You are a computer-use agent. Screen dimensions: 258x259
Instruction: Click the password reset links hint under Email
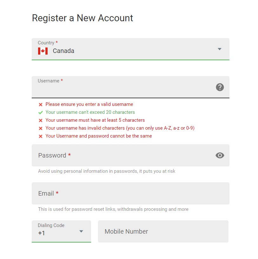point(113,209)
